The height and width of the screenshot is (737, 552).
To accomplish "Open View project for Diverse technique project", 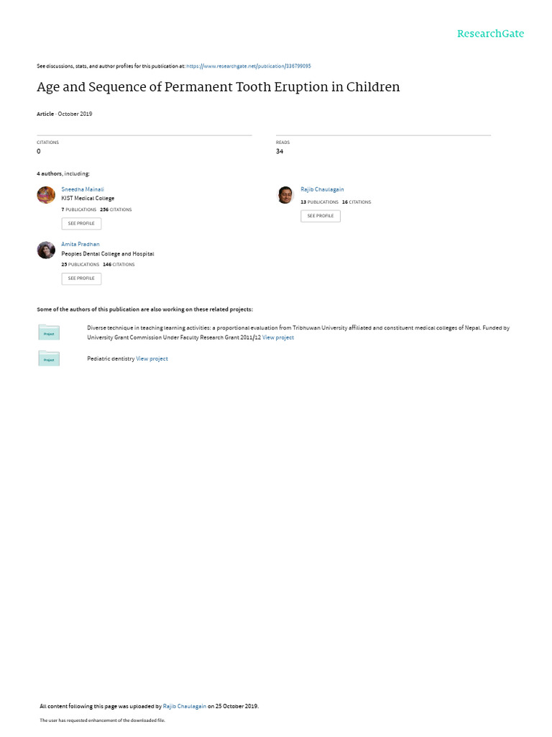I will pos(278,338).
